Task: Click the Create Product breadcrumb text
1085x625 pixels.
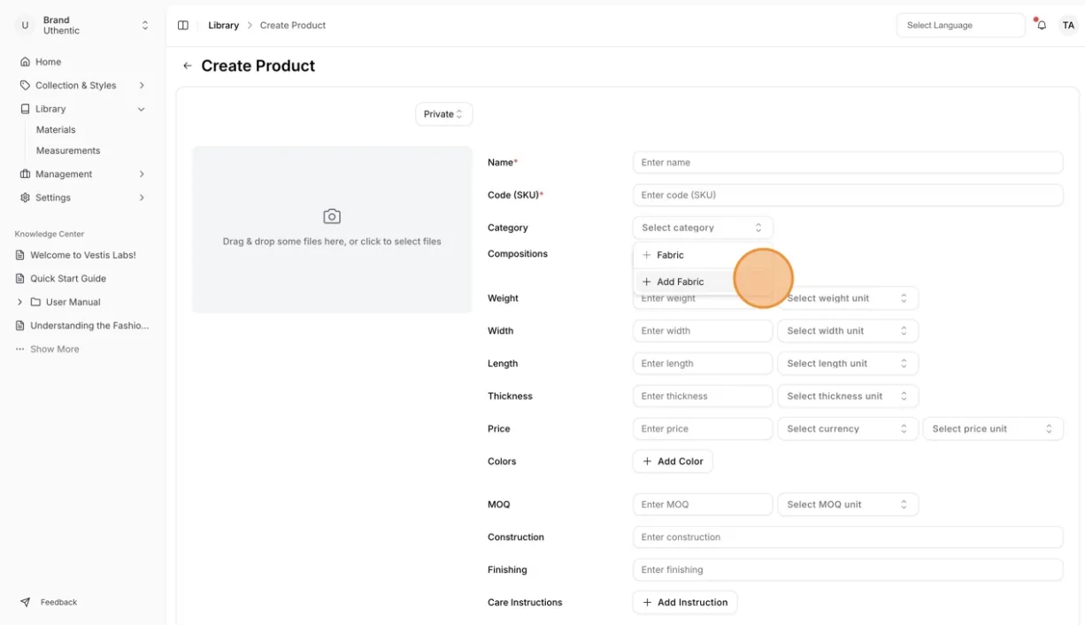Action: (293, 26)
